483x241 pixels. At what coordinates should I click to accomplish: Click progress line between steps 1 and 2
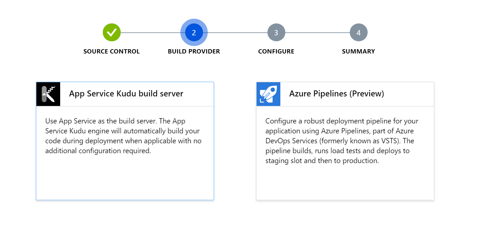tap(150, 33)
